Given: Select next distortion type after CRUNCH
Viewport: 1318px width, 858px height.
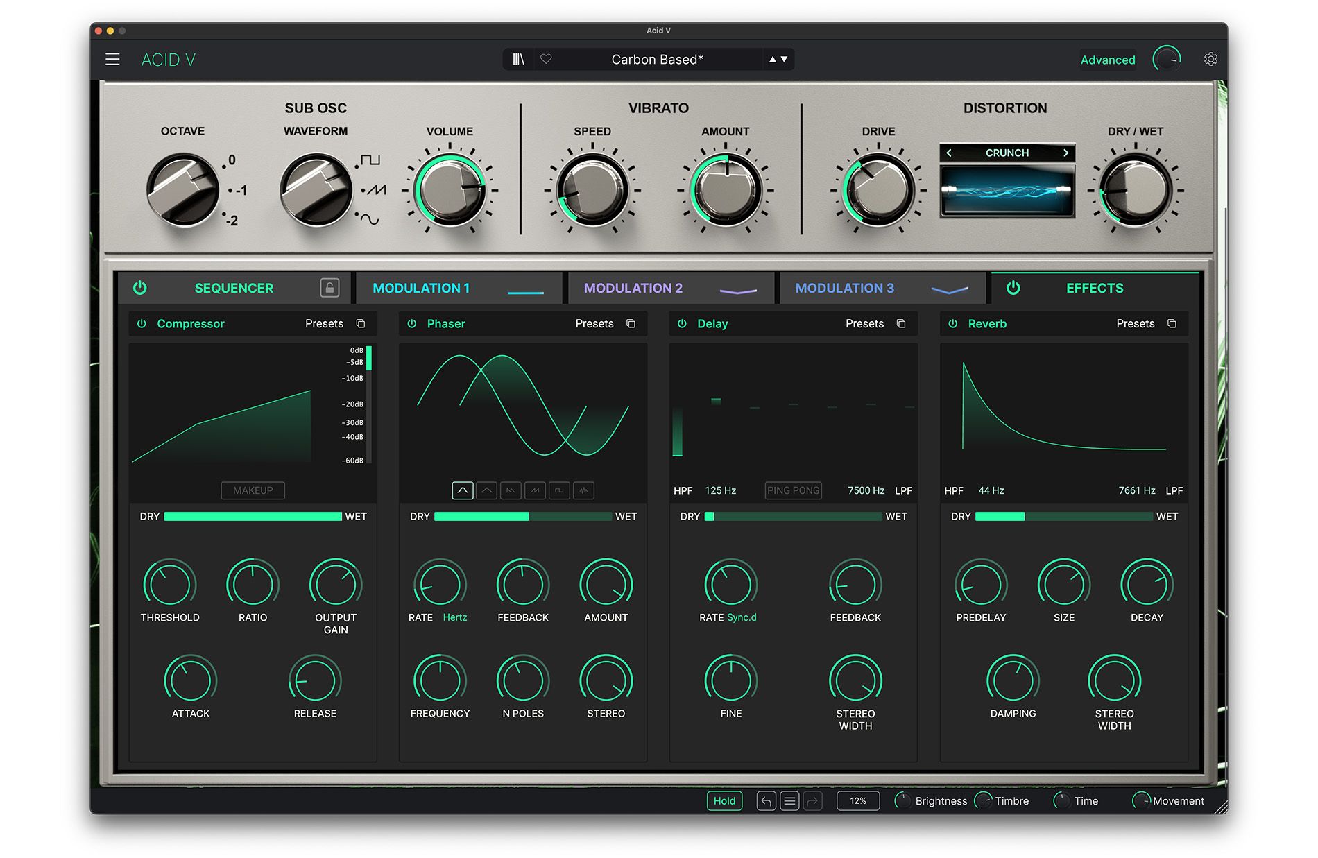Looking at the screenshot, I should point(1066,153).
